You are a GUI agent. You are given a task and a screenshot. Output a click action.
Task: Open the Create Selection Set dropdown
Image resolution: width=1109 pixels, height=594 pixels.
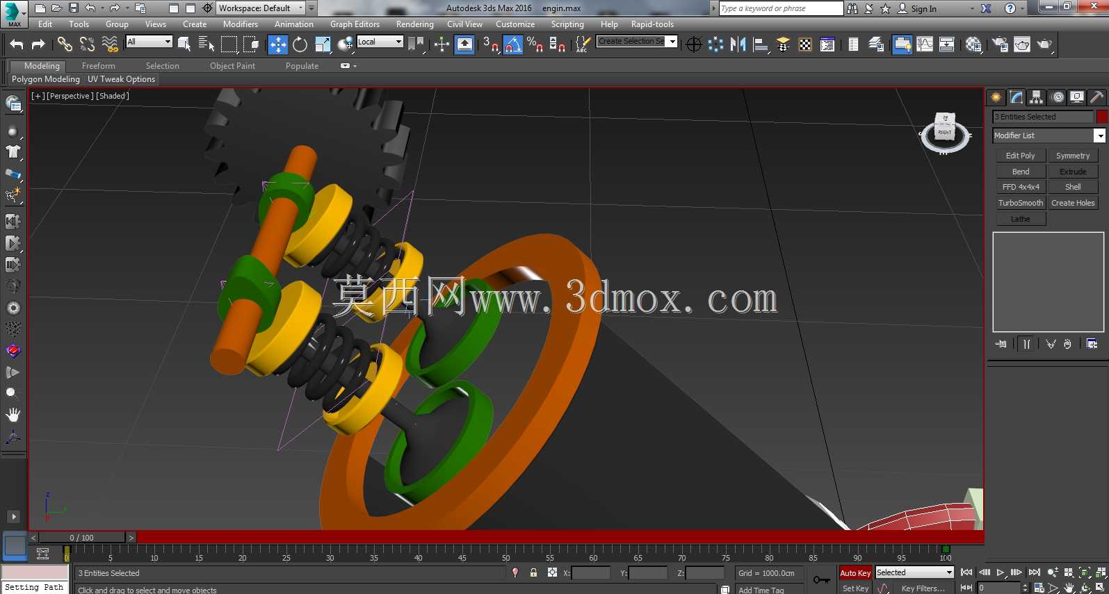pos(637,42)
